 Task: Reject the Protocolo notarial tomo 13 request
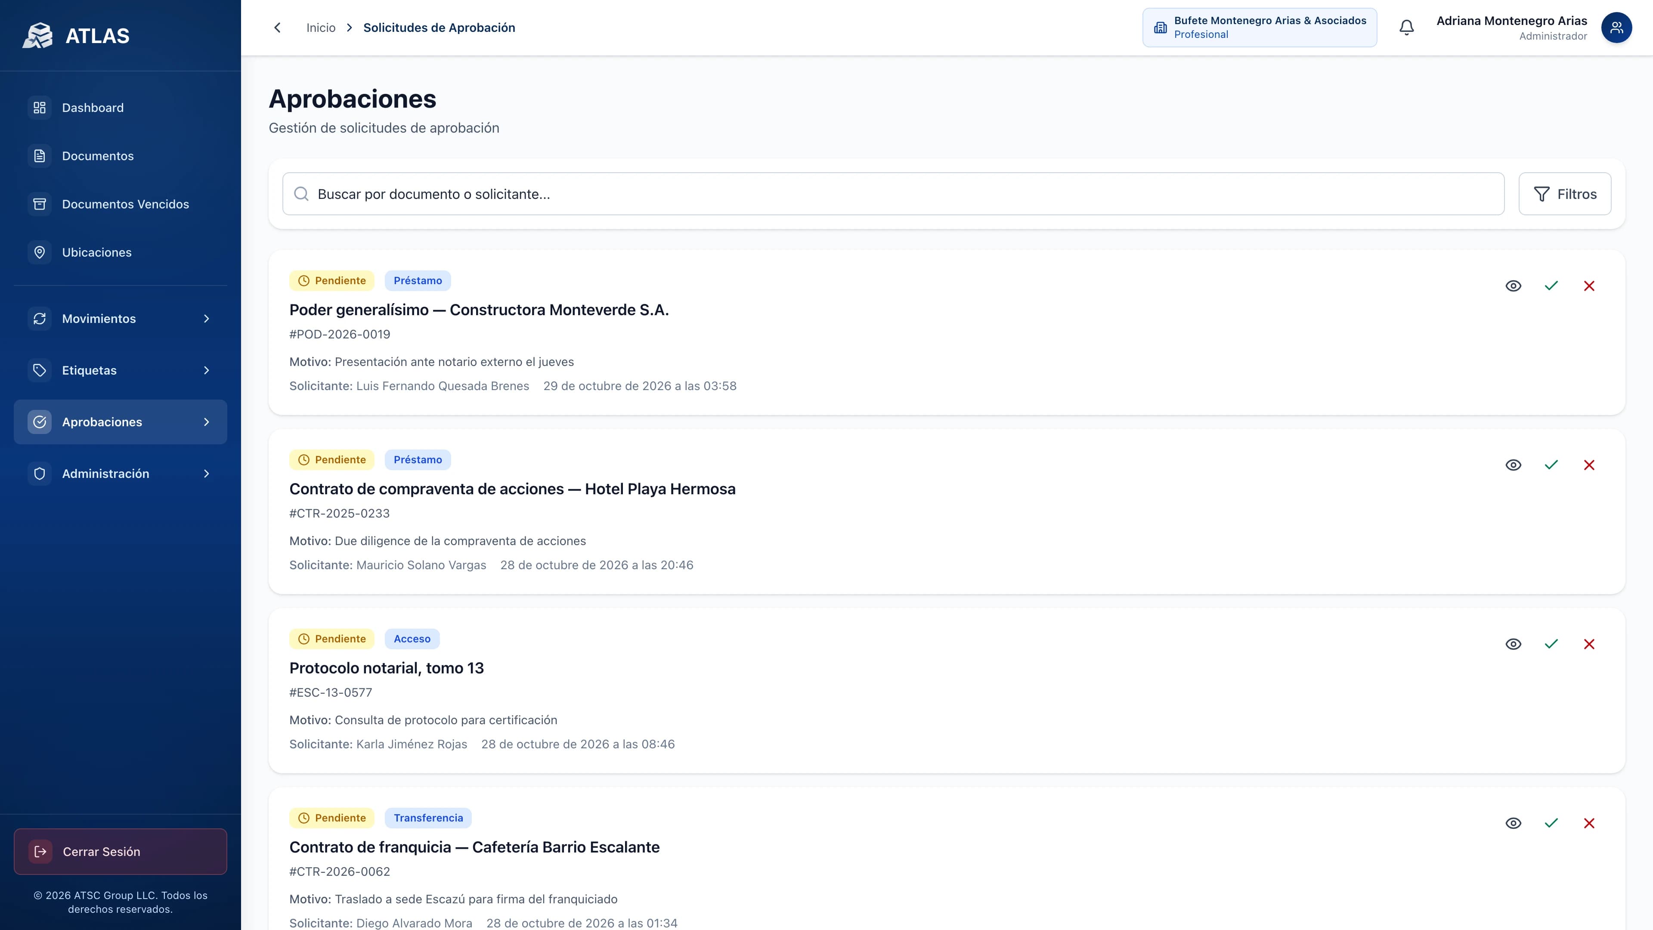pos(1589,645)
